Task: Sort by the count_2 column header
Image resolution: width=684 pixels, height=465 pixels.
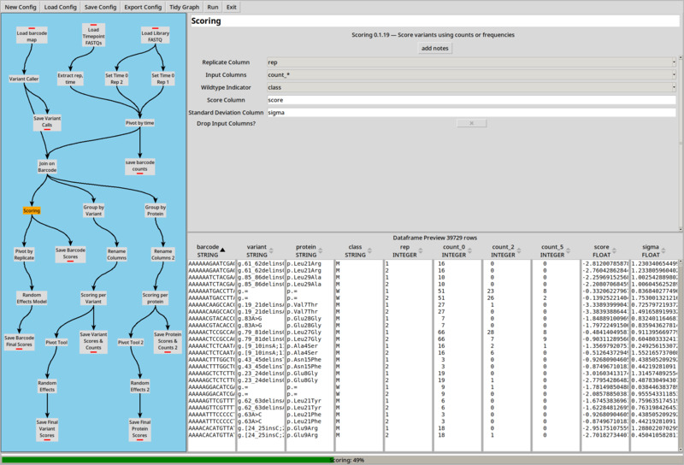Action: (507, 250)
